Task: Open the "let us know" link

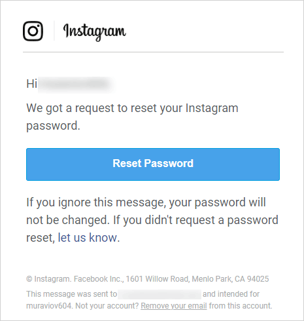Action: coord(88,238)
